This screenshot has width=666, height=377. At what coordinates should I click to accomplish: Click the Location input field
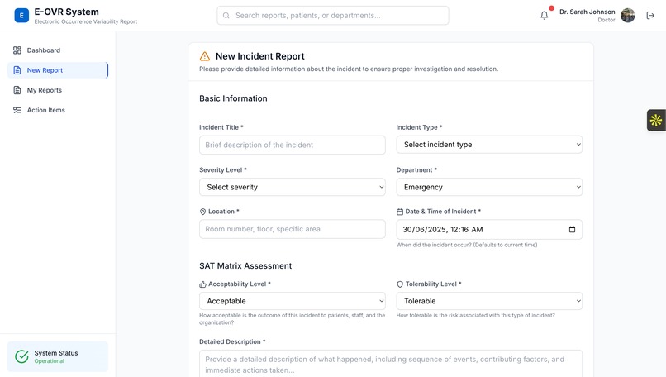tap(293, 229)
